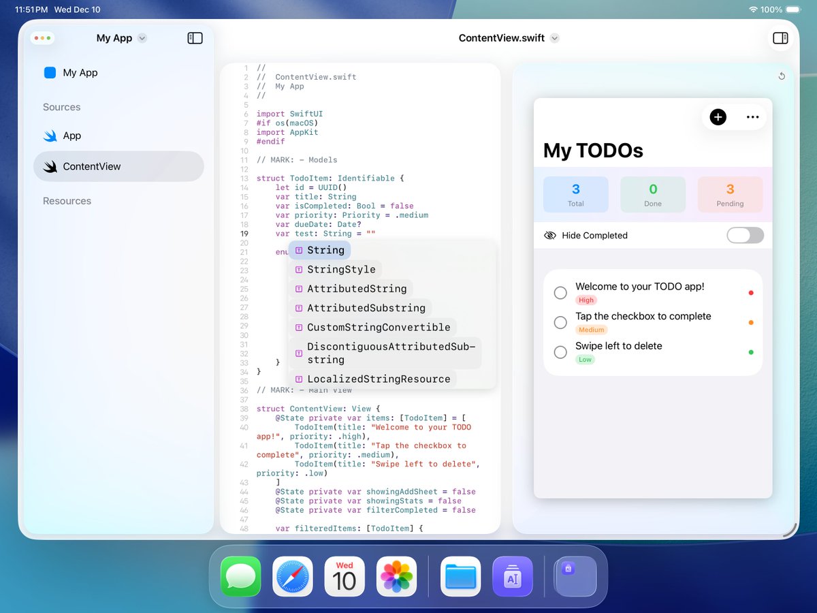Pick CustomStringConvertible from the suggestions
Screen dimensions: 817x613
(378, 328)
